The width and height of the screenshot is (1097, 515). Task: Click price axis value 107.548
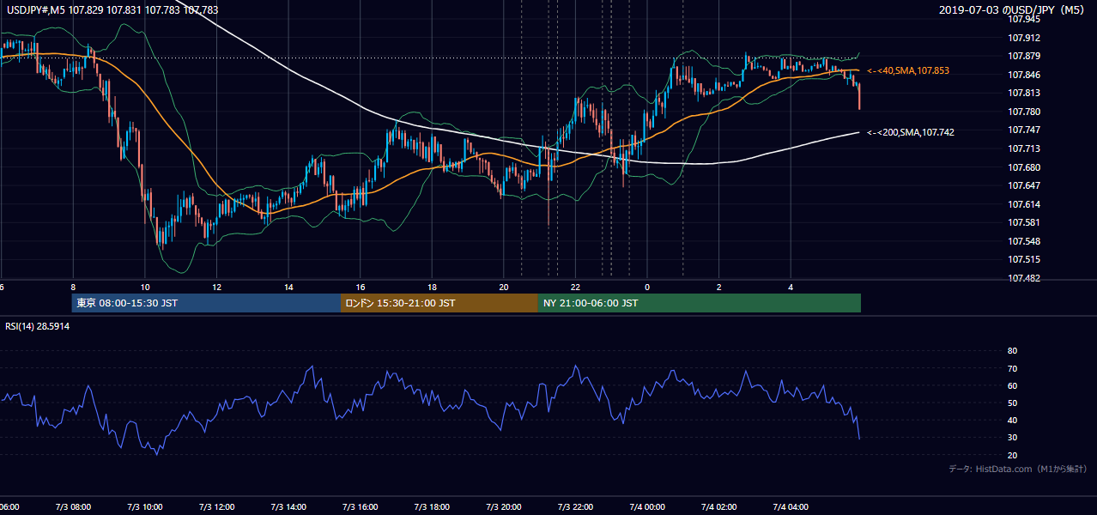pyautogui.click(x=1023, y=241)
